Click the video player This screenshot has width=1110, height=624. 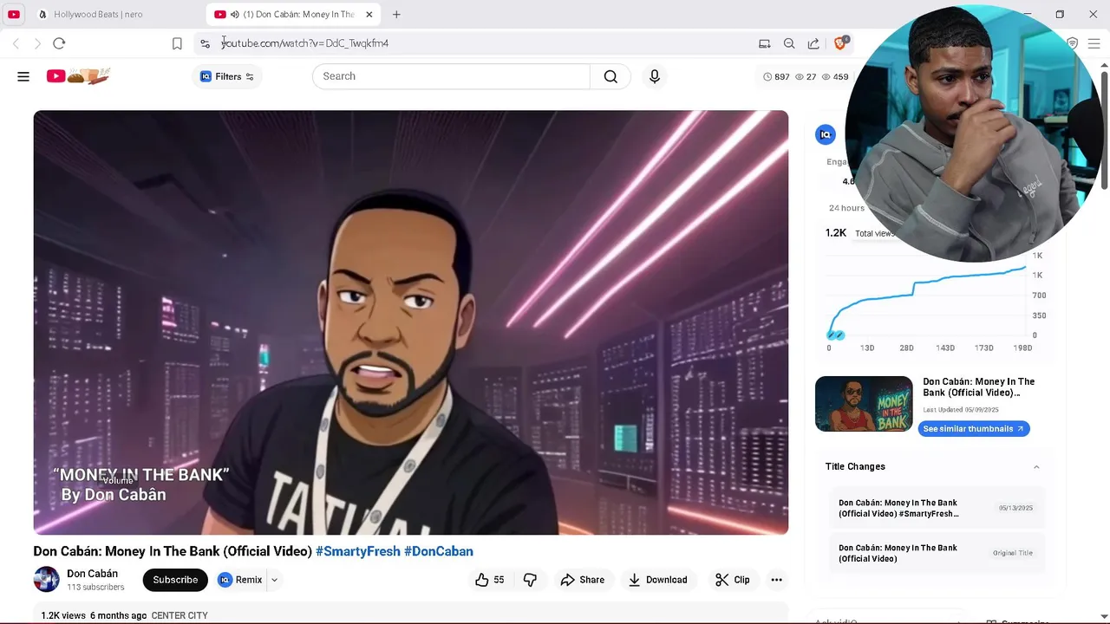[411, 322]
